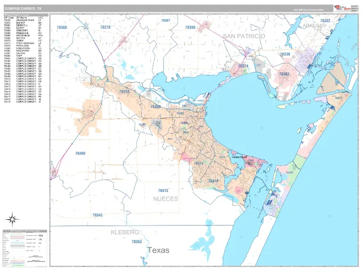Click ZIP label 78387 on the map

(x=166, y=20)
